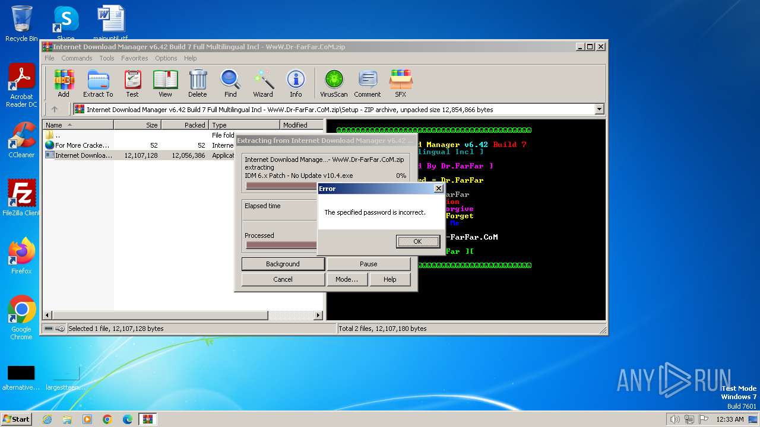Click the status bar drive/key icon
Image resolution: width=760 pixels, height=427 pixels.
click(x=55, y=329)
